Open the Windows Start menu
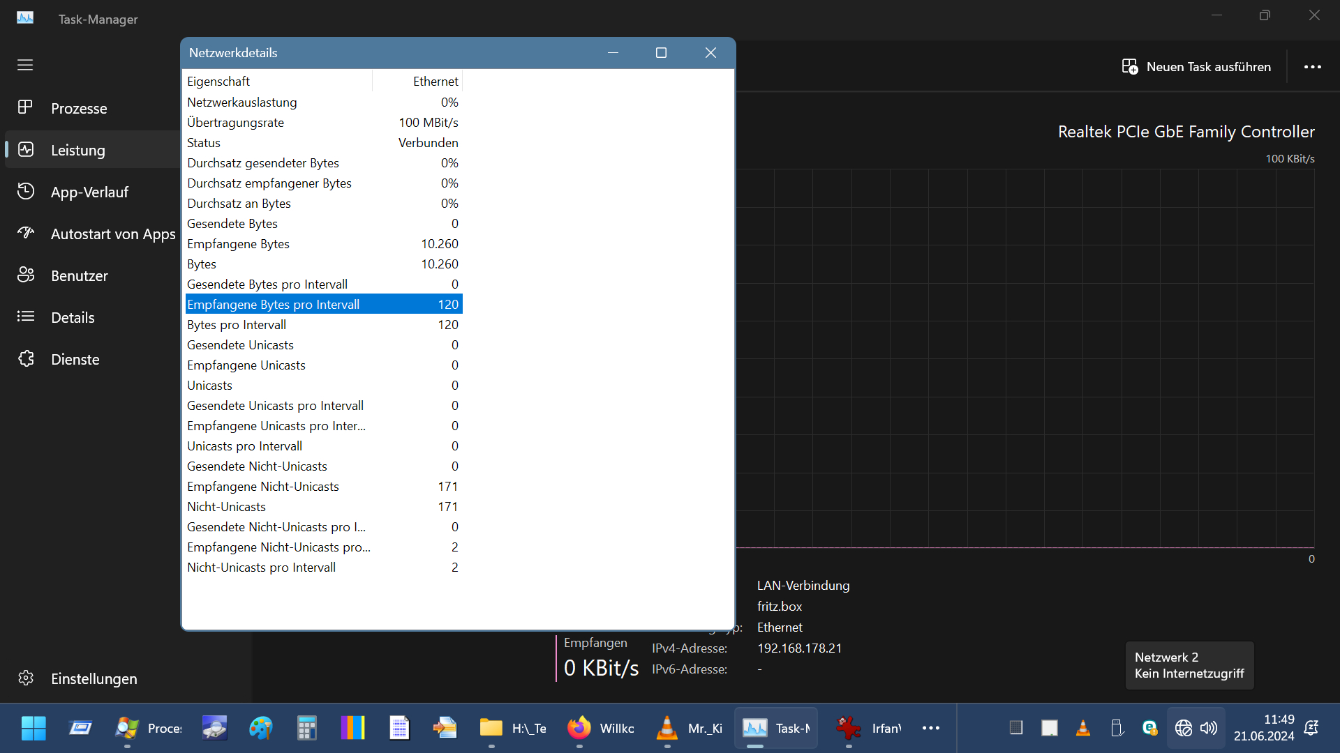The width and height of the screenshot is (1340, 753). tap(33, 728)
